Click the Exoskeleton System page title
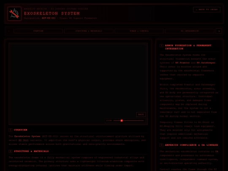 [52, 14]
